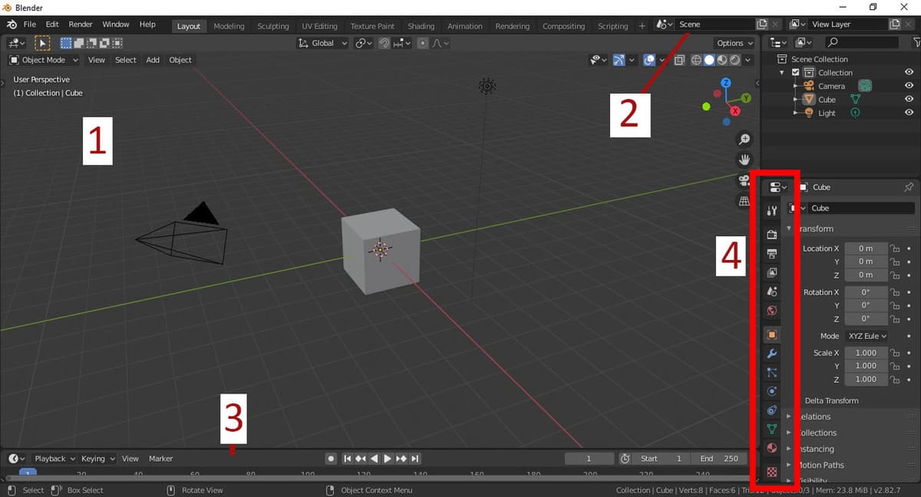Click the Blender logo menu icon
This screenshot has height=497, width=921.
[12, 25]
